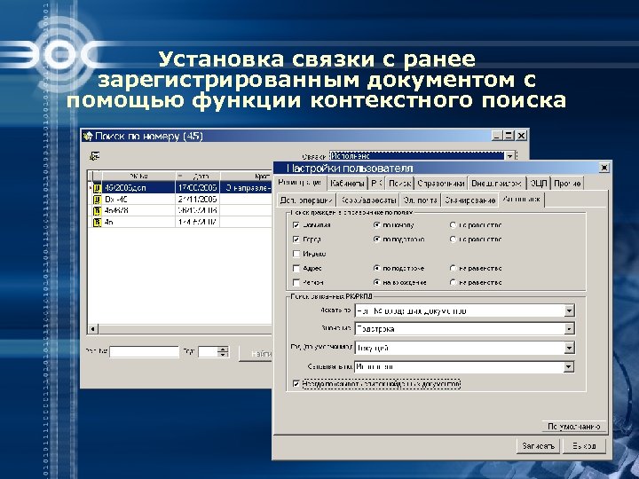Select the row 45/678 in results

[180, 210]
